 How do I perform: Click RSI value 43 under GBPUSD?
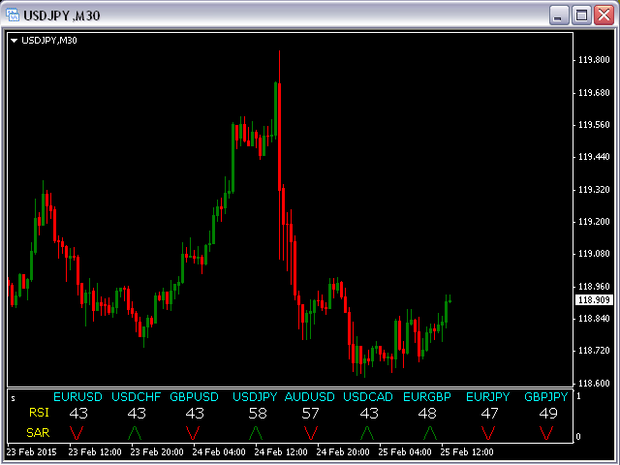pyautogui.click(x=195, y=414)
